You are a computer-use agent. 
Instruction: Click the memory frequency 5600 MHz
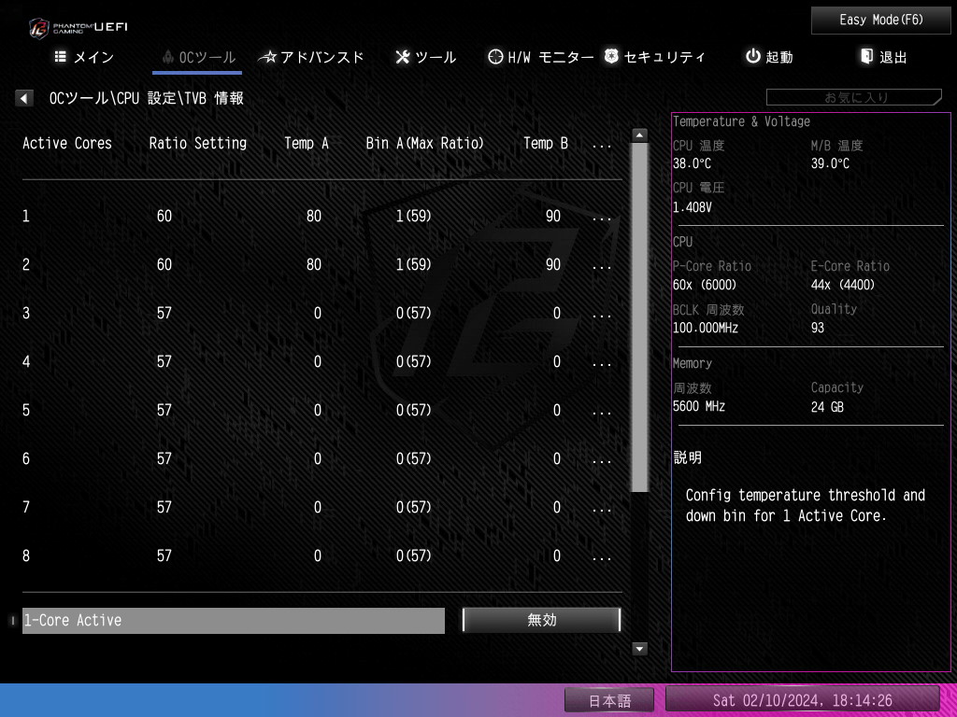tap(699, 407)
